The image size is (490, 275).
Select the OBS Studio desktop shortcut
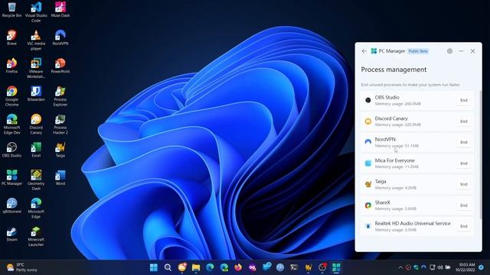pos(12,150)
